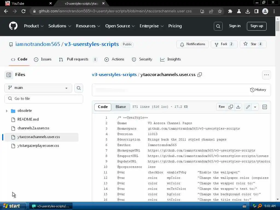Open ytstargazerplayer.user.css in the file tree

click(x=38, y=146)
